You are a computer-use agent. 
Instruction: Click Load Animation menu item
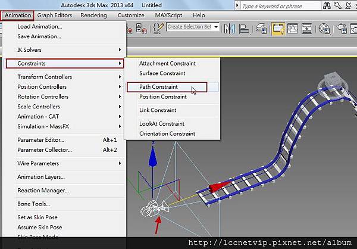(39, 27)
